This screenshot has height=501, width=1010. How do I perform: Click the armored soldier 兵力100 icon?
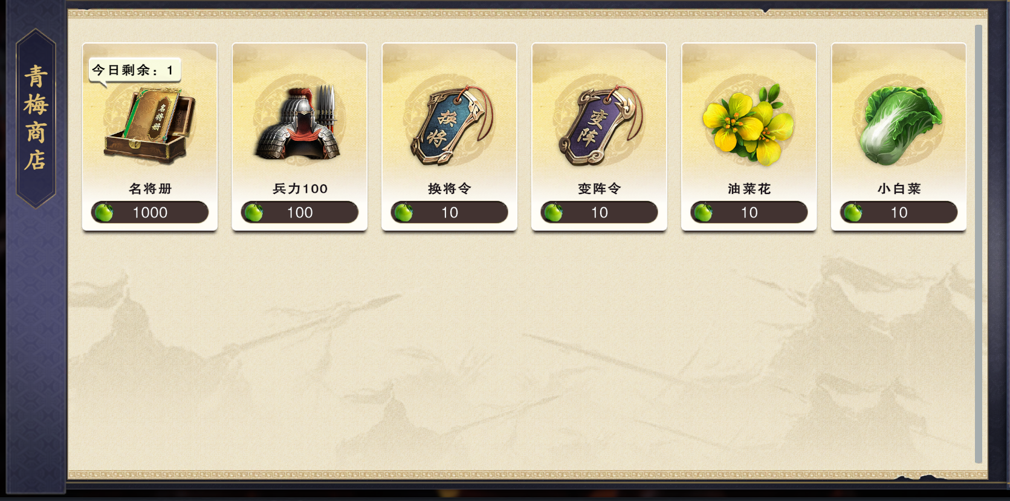[x=299, y=124]
